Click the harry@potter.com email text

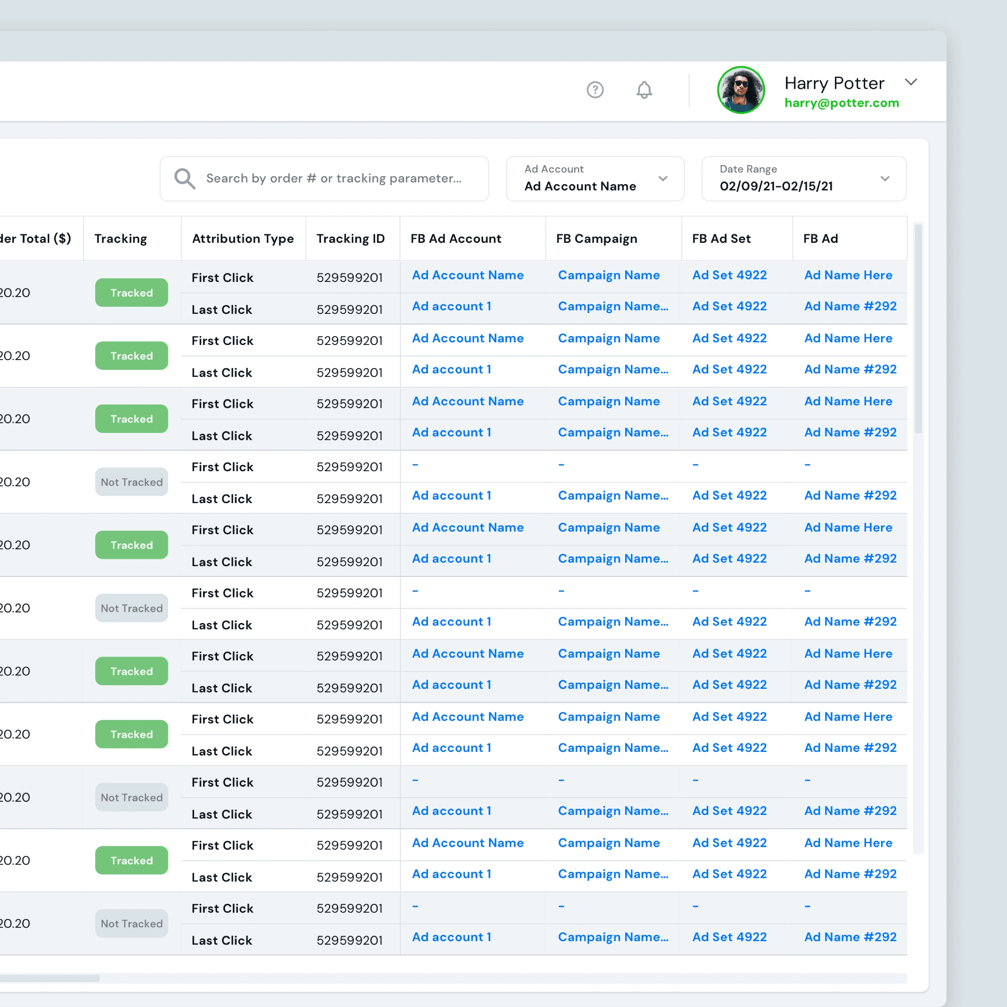tap(841, 103)
